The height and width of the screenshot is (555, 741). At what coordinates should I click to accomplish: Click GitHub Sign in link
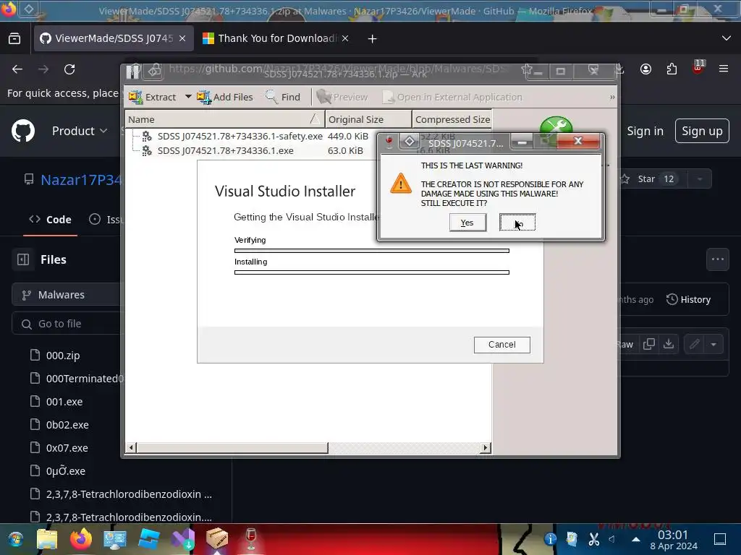click(645, 131)
